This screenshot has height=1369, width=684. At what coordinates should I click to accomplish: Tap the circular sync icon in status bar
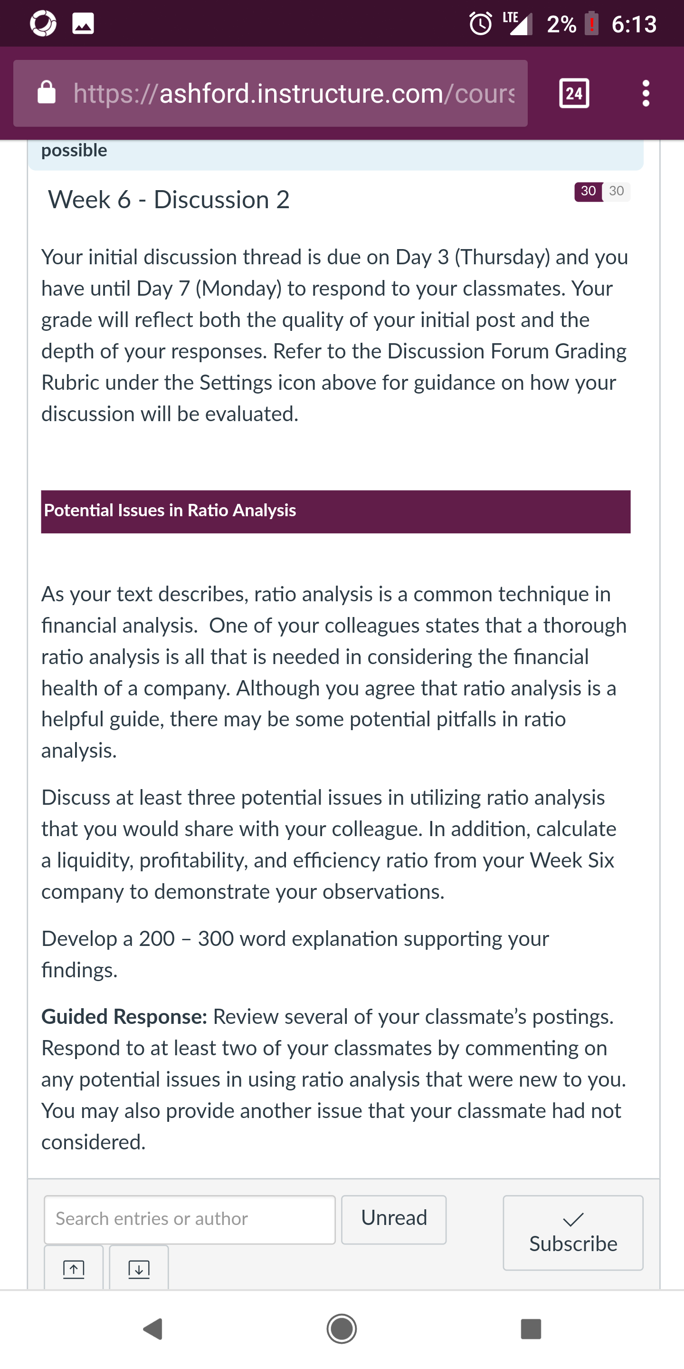pyautogui.click(x=43, y=24)
